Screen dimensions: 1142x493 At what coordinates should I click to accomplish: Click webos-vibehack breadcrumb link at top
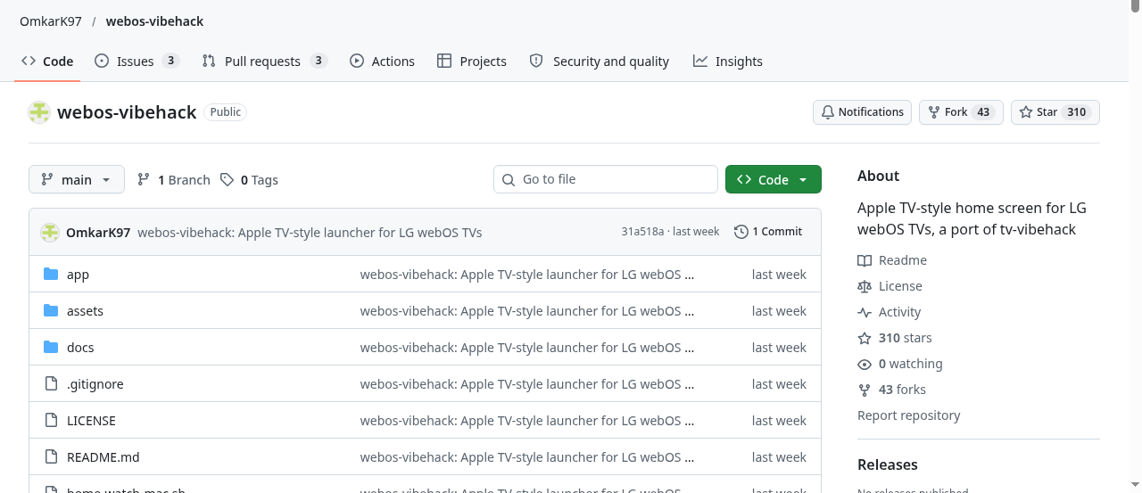(155, 21)
